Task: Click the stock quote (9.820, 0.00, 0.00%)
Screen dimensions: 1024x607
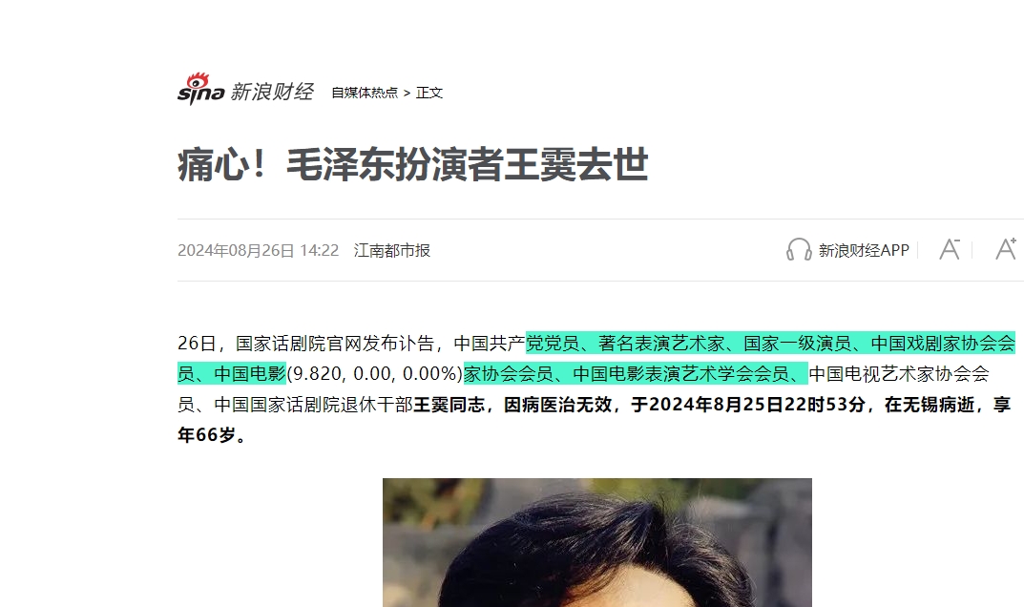Action: (375, 374)
